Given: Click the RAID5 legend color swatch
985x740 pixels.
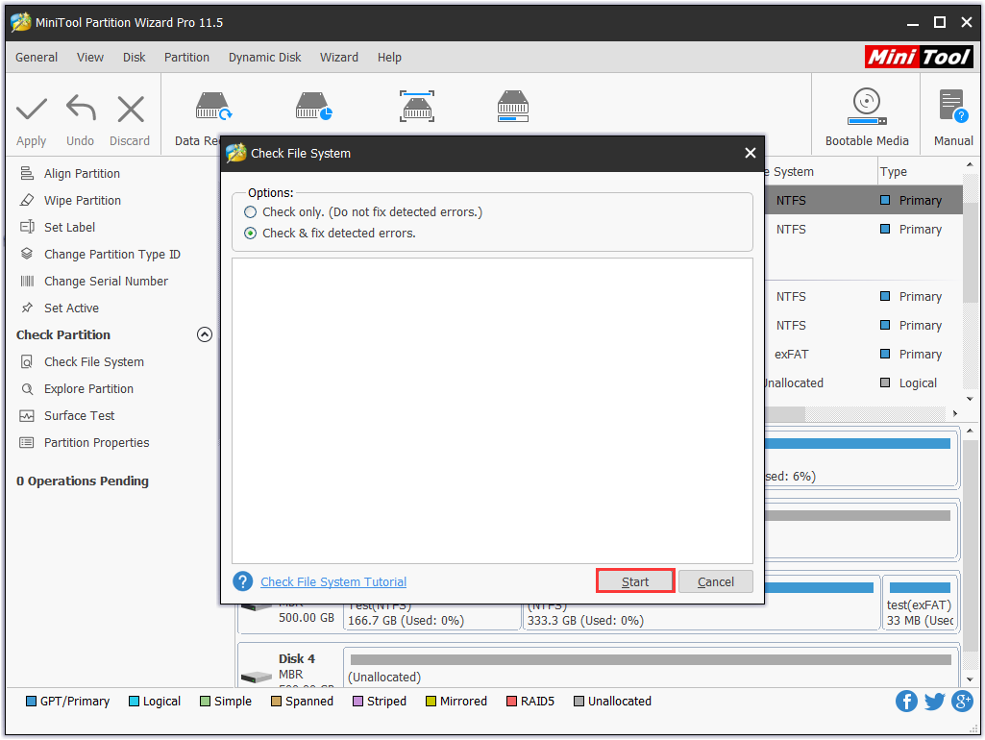Looking at the screenshot, I should [512, 701].
